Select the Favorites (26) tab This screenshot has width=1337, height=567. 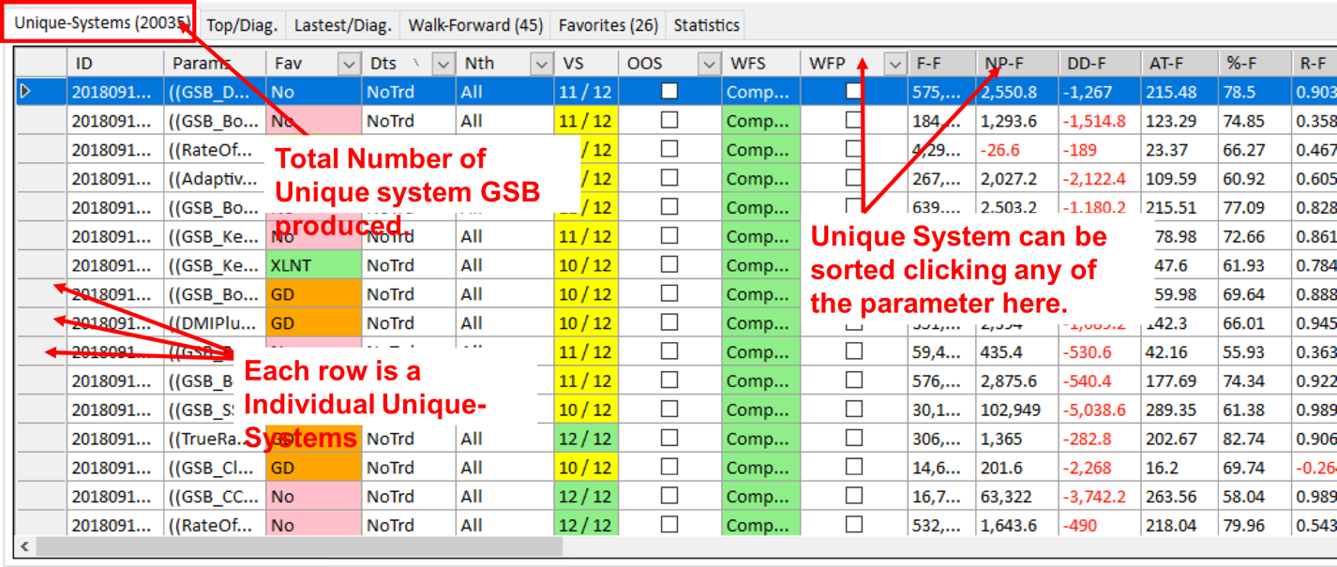pyautogui.click(x=608, y=25)
